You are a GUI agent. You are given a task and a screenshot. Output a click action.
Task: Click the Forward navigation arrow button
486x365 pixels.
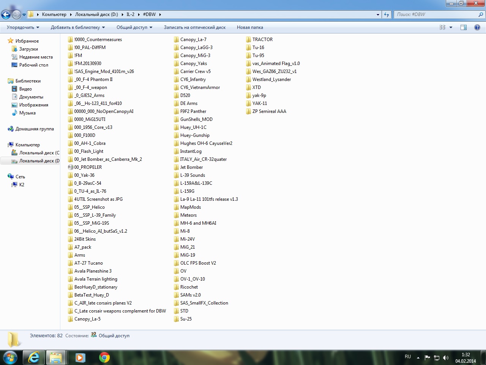point(16,14)
